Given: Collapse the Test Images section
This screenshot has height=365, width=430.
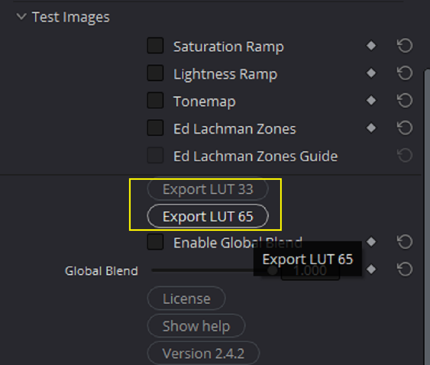Looking at the screenshot, I should 21,17.
